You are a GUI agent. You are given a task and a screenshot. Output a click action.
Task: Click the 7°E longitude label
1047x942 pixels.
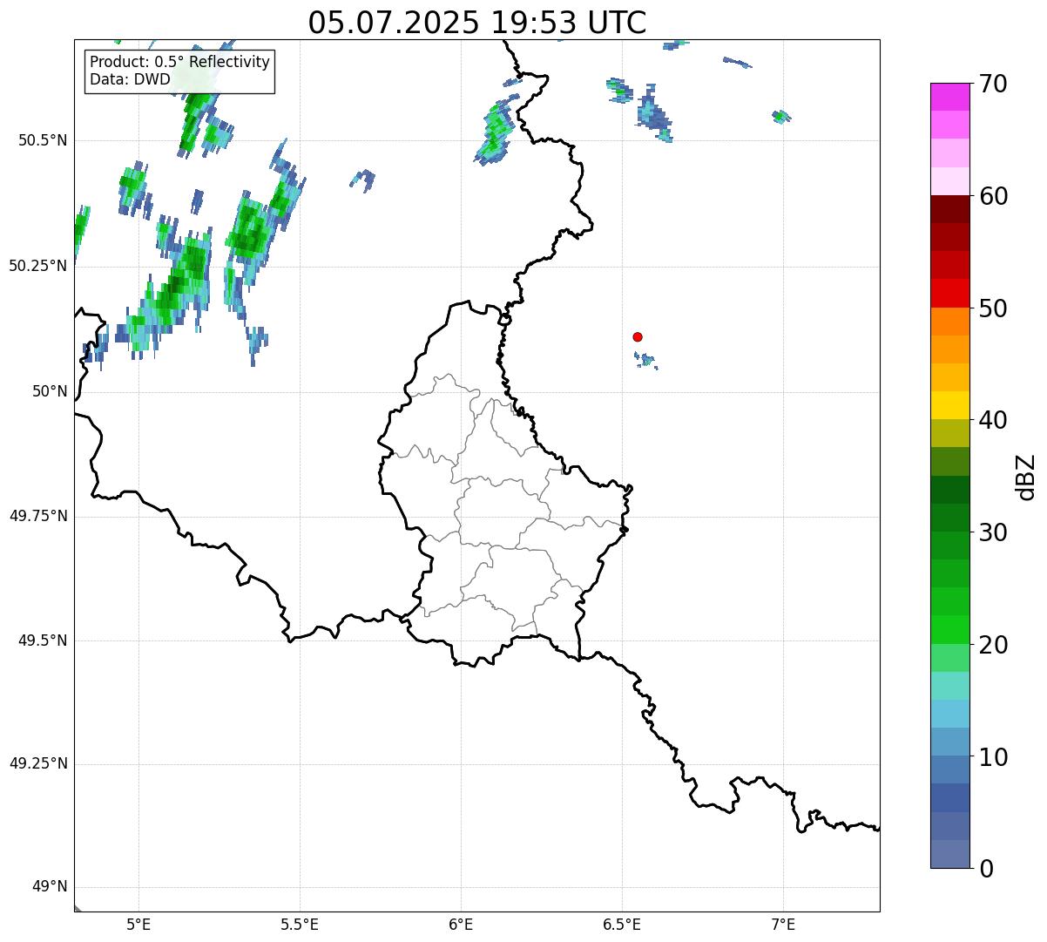tap(783, 924)
